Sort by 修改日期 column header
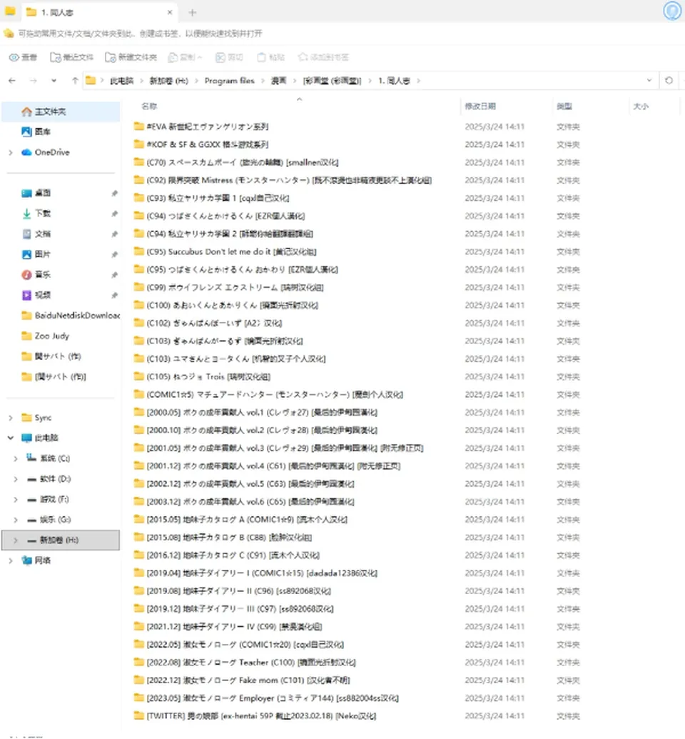The height and width of the screenshot is (739, 685). [x=480, y=106]
